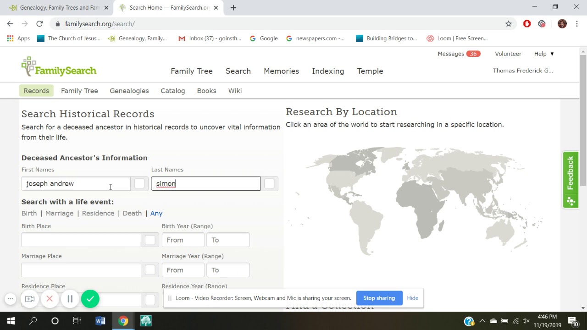
Task: Click the Marriage Year To field
Action: click(x=228, y=270)
